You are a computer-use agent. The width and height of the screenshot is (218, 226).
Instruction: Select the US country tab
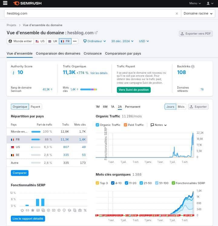40,41
